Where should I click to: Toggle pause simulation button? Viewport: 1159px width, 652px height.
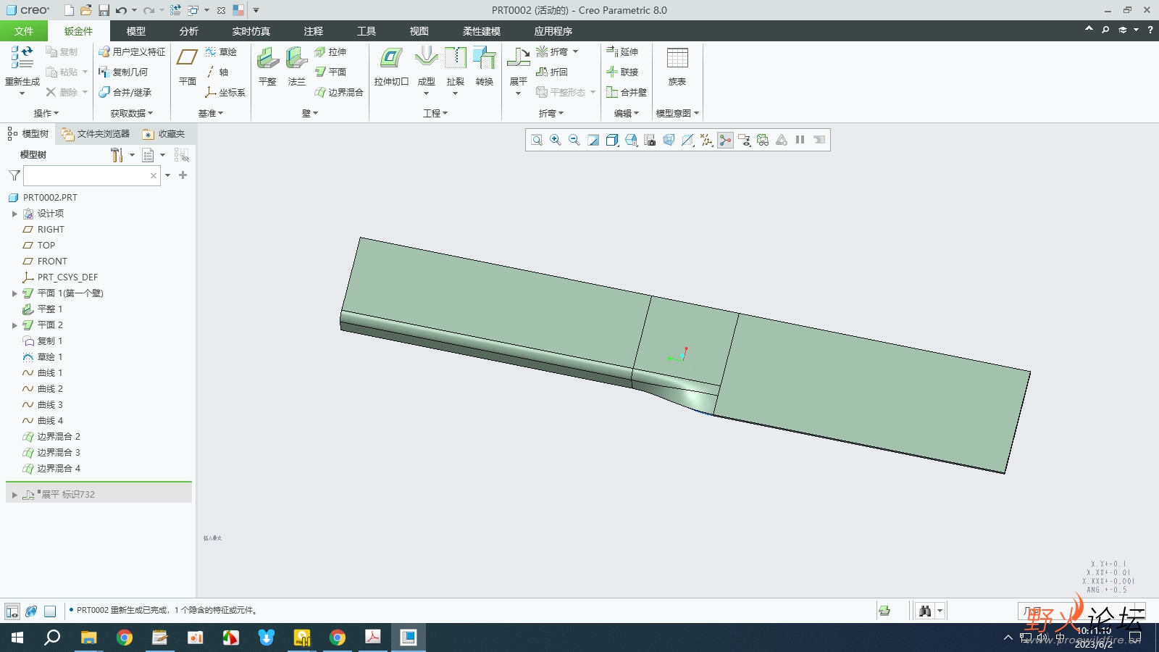pos(800,140)
